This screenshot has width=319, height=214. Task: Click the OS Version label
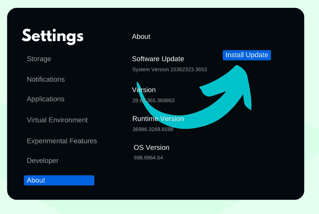(x=152, y=148)
